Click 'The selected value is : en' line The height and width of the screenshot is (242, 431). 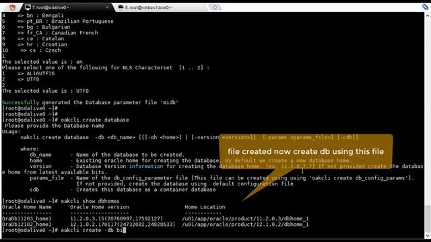(42, 62)
